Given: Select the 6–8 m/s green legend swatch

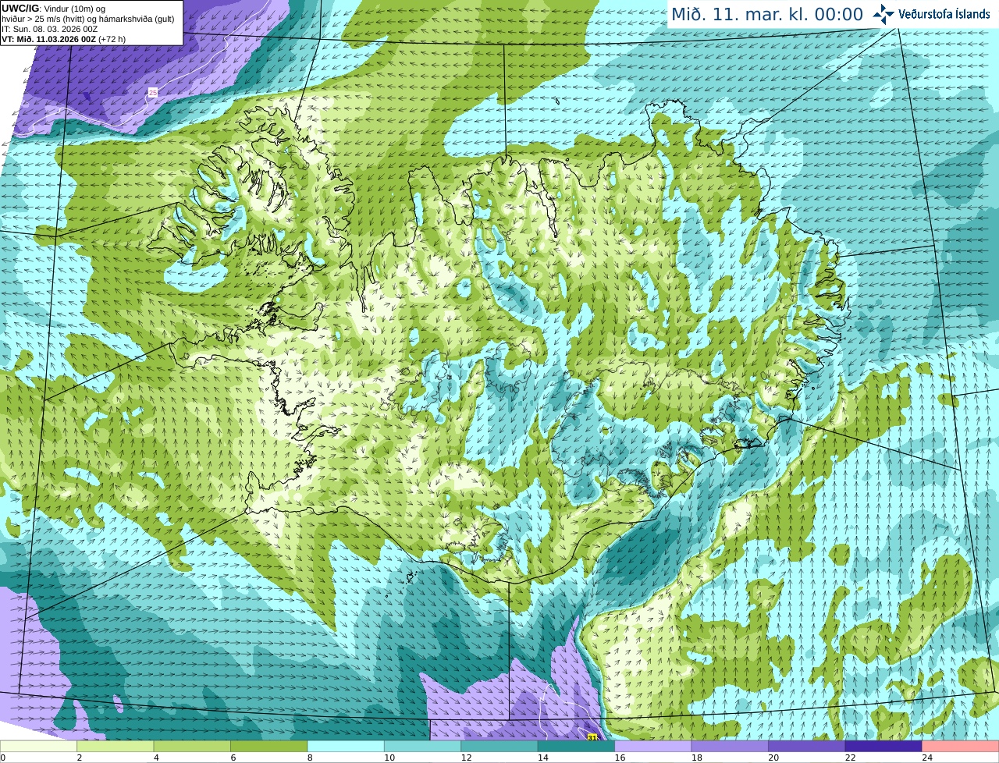Looking at the screenshot, I should [269, 747].
